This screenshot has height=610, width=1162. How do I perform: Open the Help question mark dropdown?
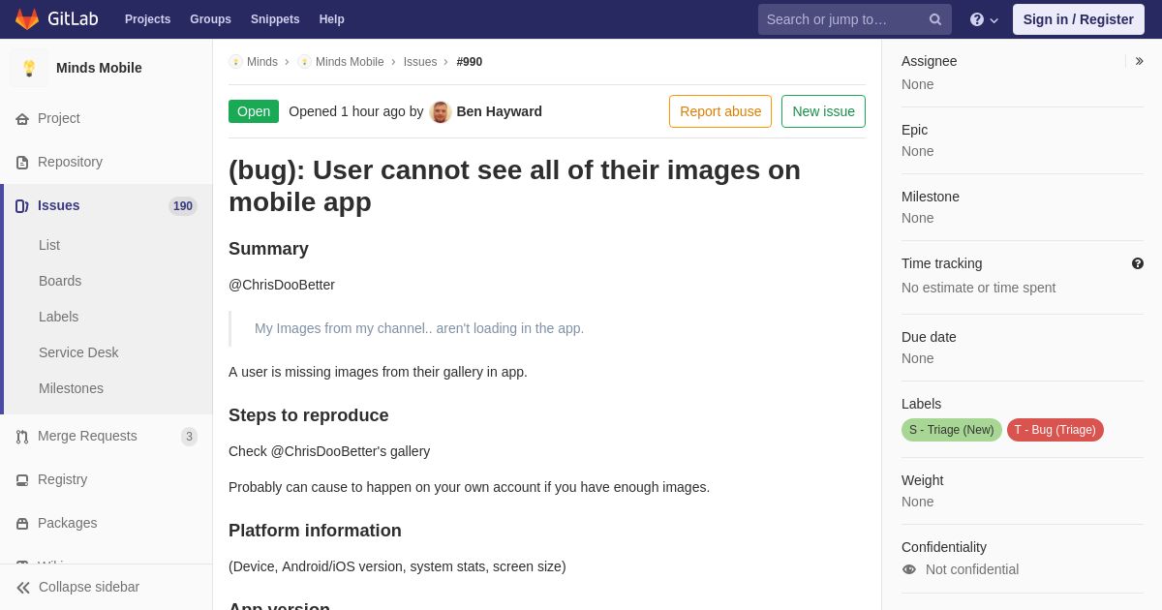[x=984, y=19]
